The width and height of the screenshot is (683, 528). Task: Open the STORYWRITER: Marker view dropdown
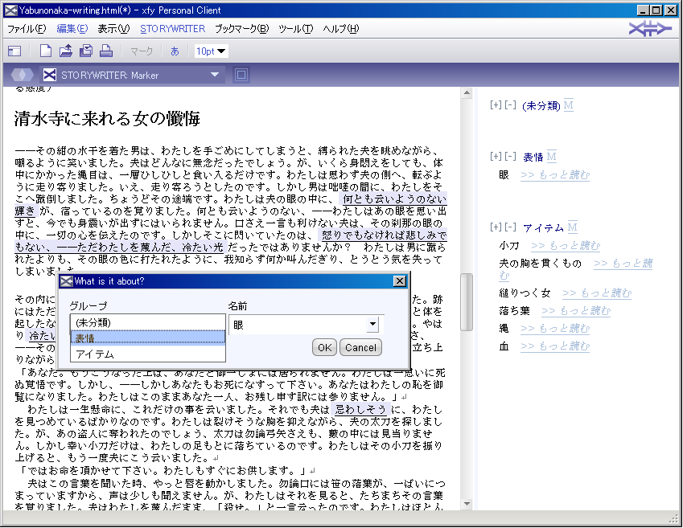click(132, 75)
